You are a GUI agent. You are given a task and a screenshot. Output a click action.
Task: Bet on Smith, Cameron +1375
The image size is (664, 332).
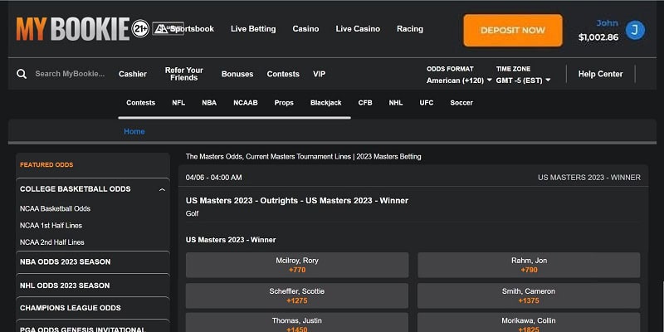pos(529,296)
